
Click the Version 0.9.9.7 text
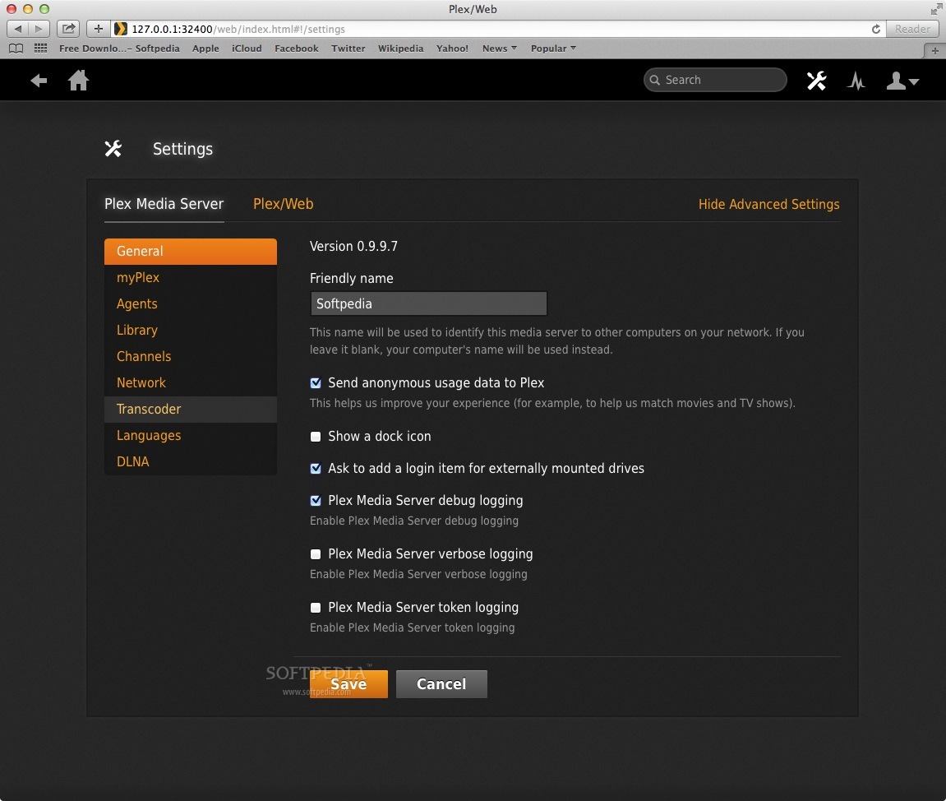[353, 246]
